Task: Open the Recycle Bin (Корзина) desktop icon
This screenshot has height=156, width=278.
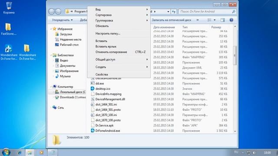Action: point(9,8)
